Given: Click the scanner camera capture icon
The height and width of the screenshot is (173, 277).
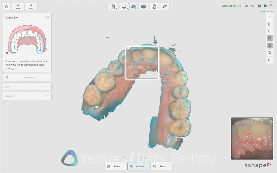Looking at the screenshot, I should tap(259, 6).
